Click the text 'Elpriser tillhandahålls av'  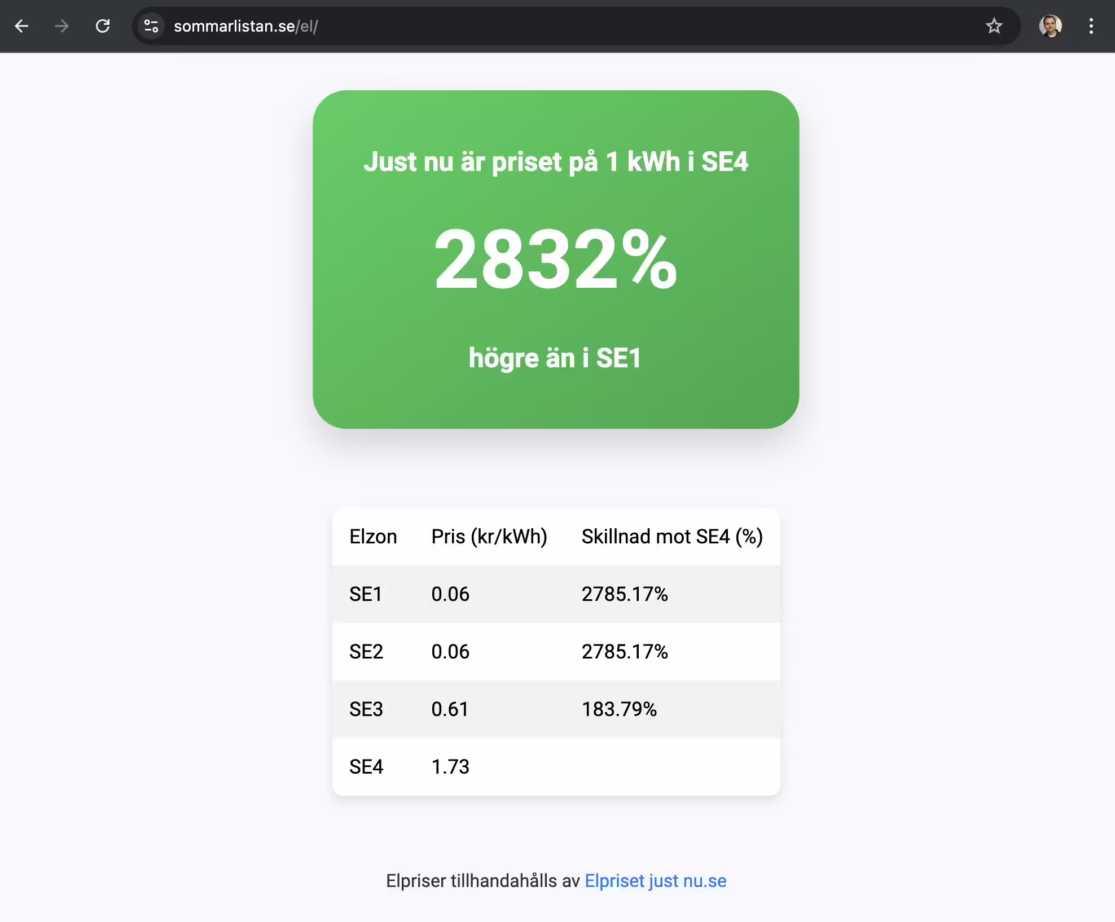[x=483, y=881]
